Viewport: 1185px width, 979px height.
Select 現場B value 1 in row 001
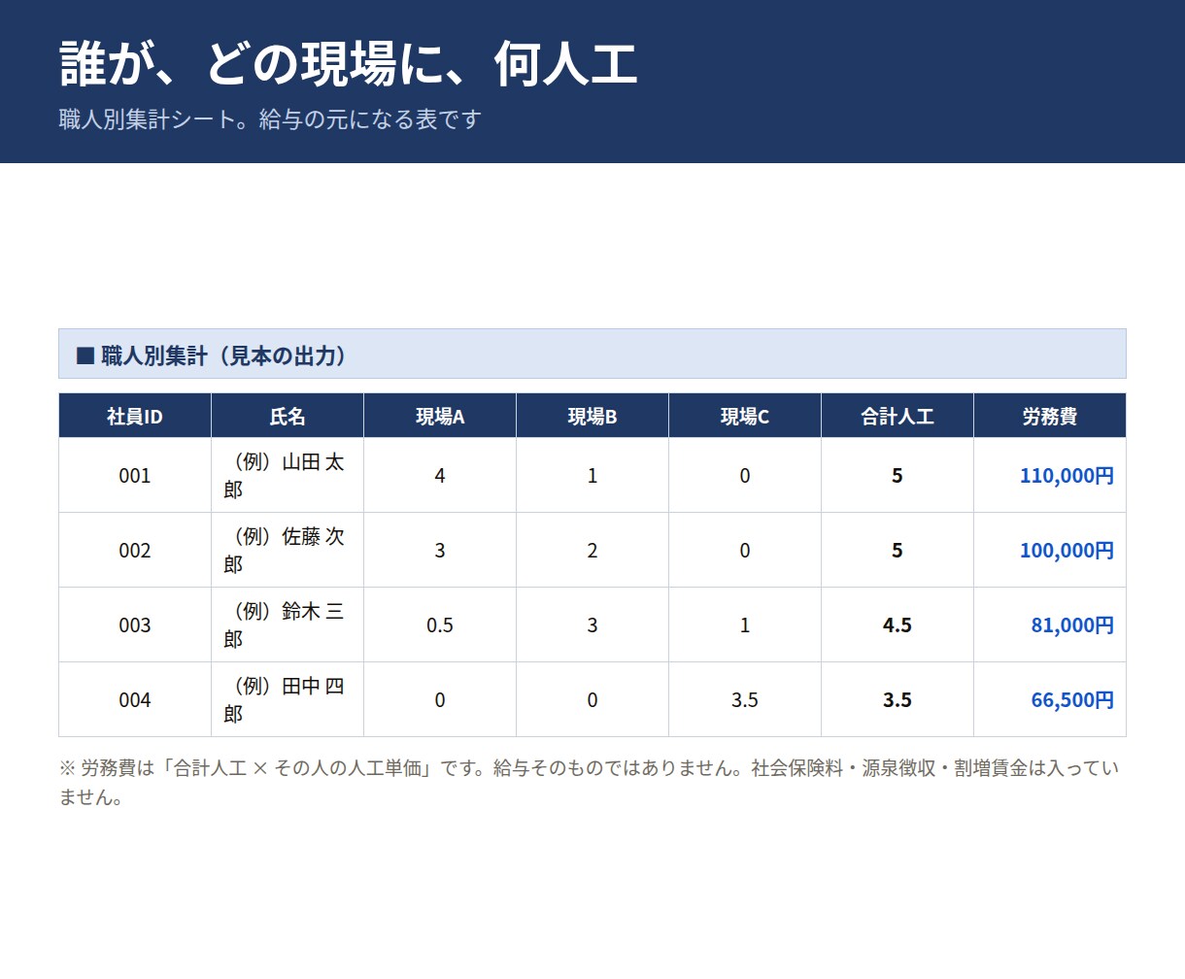pos(592,476)
